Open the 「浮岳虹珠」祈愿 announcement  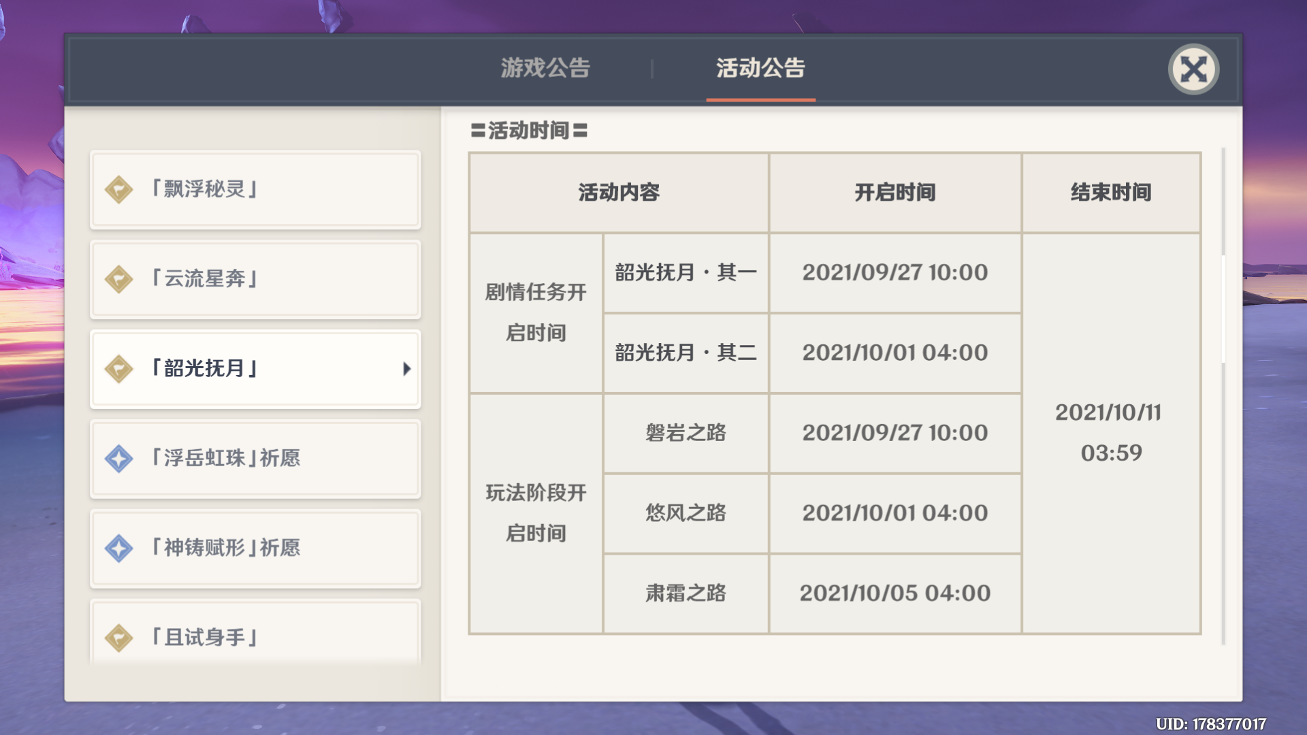pos(255,458)
